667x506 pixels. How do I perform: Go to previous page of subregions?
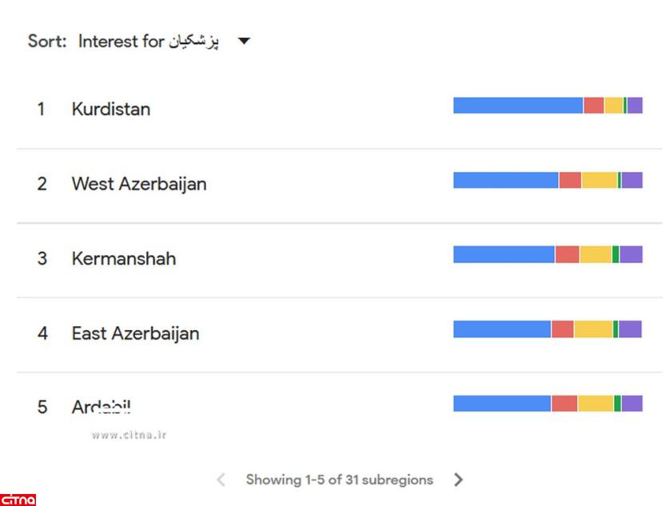click(221, 480)
